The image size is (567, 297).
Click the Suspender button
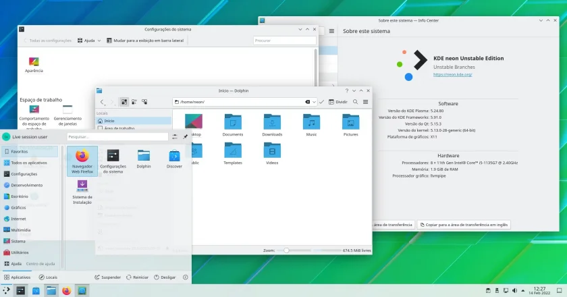click(x=107, y=277)
